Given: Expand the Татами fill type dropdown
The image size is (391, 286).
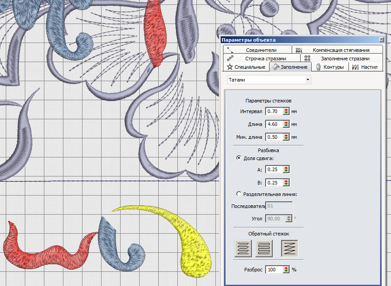Looking at the screenshot, I should click(308, 80).
